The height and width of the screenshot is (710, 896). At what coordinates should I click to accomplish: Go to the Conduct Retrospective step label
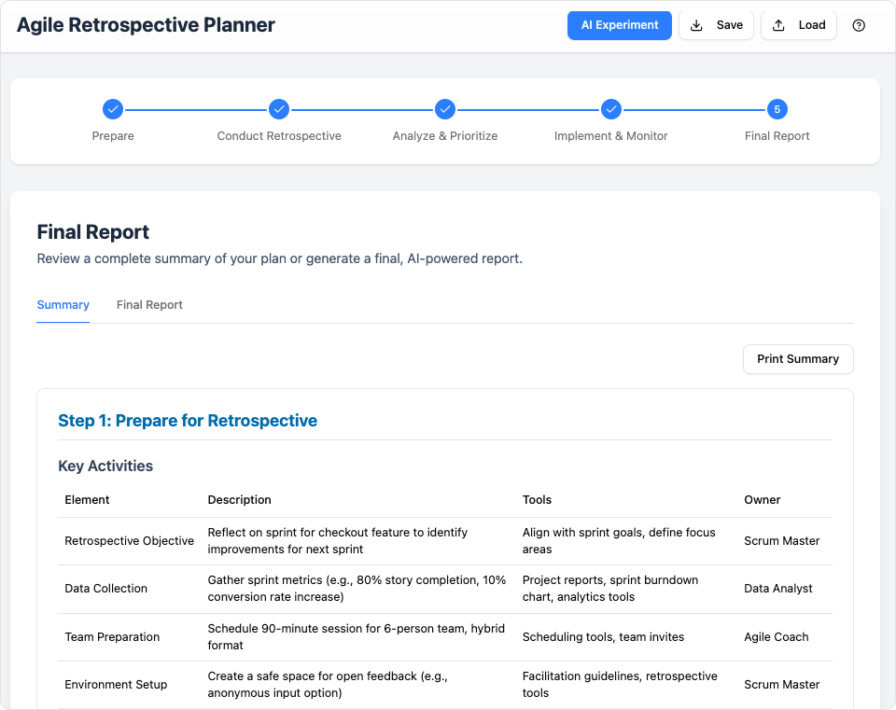coord(279,136)
